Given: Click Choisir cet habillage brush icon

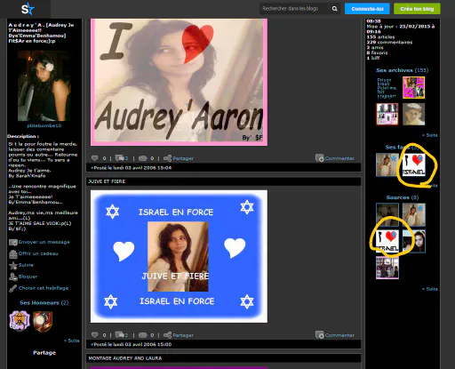Looking at the screenshot, I should click(x=13, y=288).
